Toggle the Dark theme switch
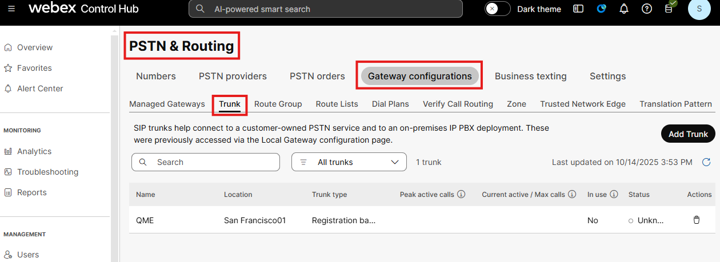720x262 pixels. [x=497, y=9]
